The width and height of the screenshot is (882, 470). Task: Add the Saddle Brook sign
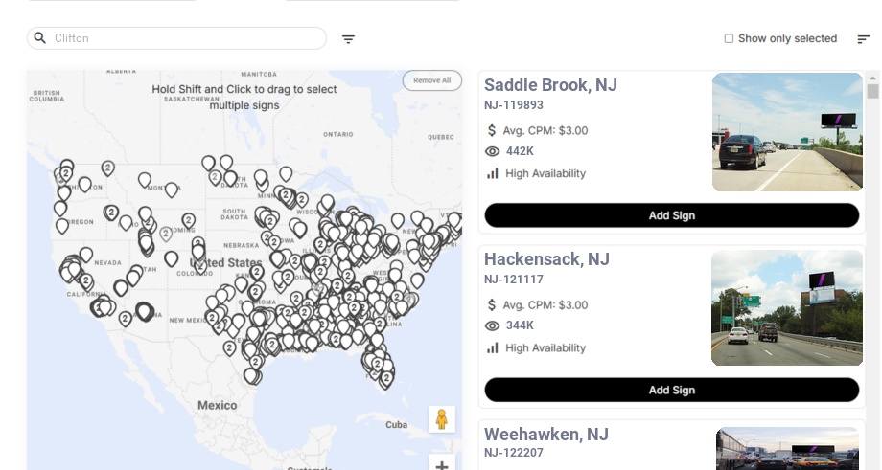pyautogui.click(x=671, y=215)
